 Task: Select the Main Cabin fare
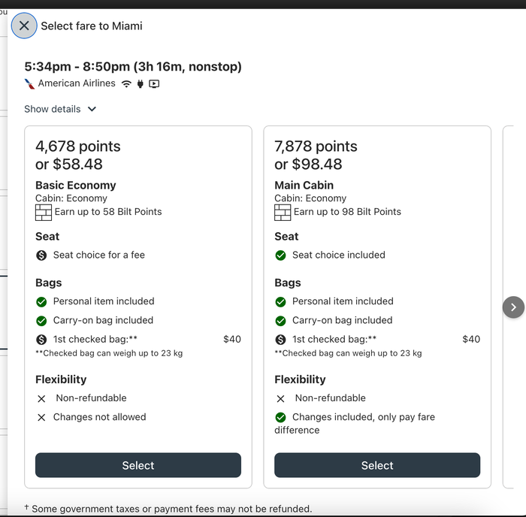click(377, 465)
